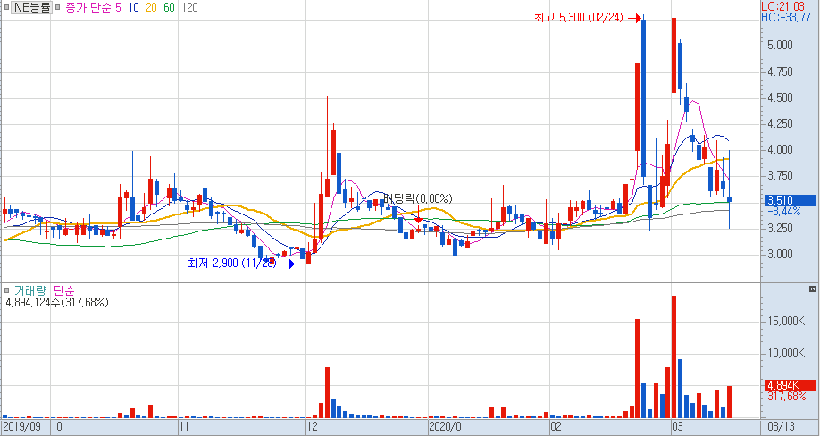Click the 10 month label on date axis

(57, 426)
